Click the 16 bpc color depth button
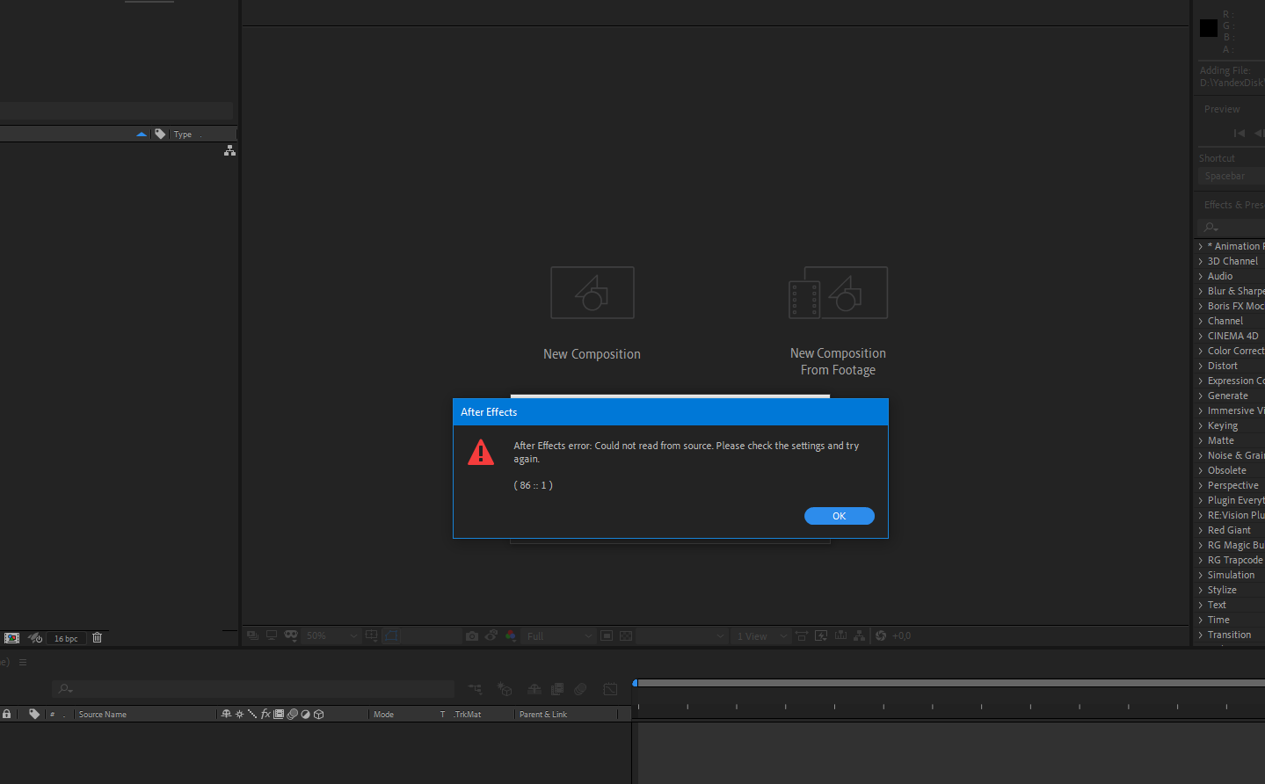This screenshot has width=1265, height=784. click(66, 638)
